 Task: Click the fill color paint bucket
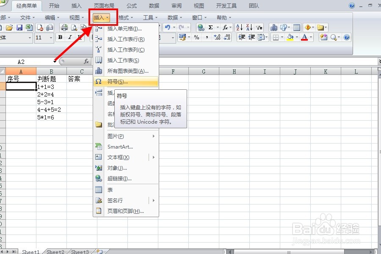pyautogui.click(x=290, y=37)
